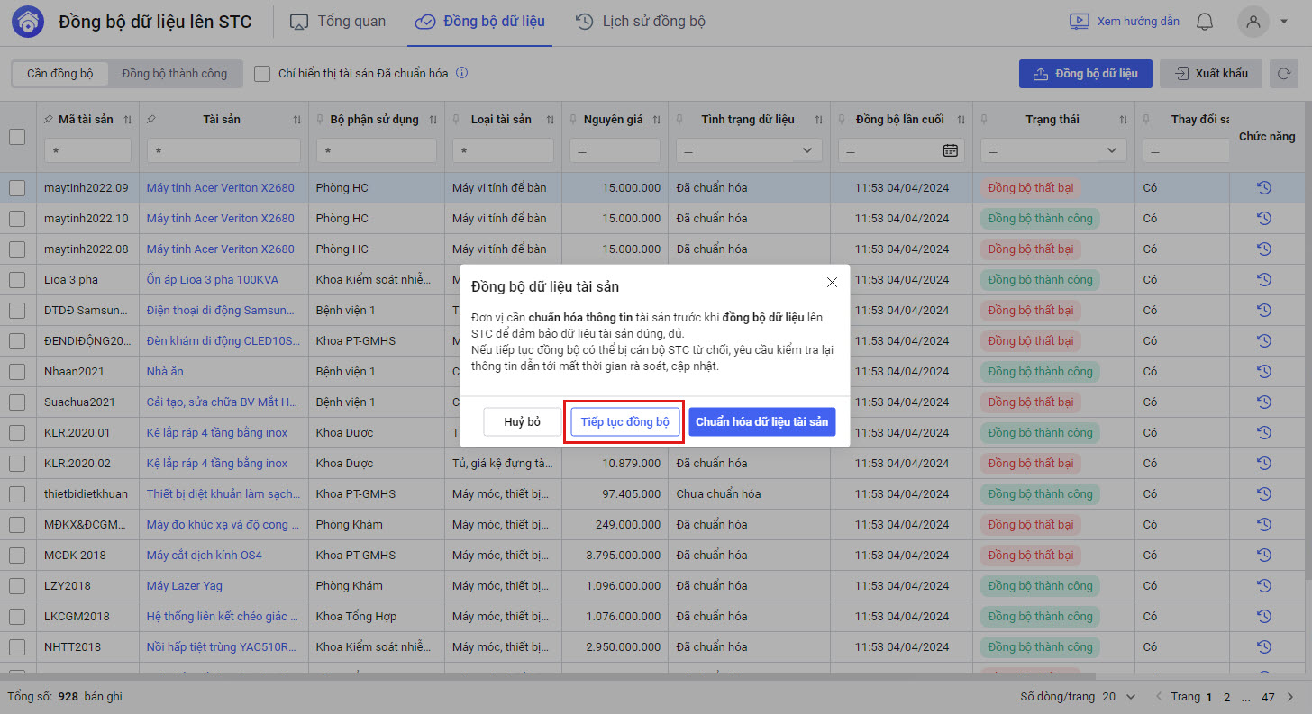Click the Tiếp tục đồng bộ button
The image size is (1312, 714).
[624, 422]
